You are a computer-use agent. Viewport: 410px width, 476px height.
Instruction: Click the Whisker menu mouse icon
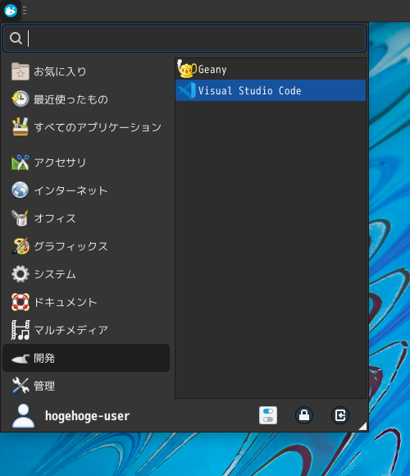11,11
